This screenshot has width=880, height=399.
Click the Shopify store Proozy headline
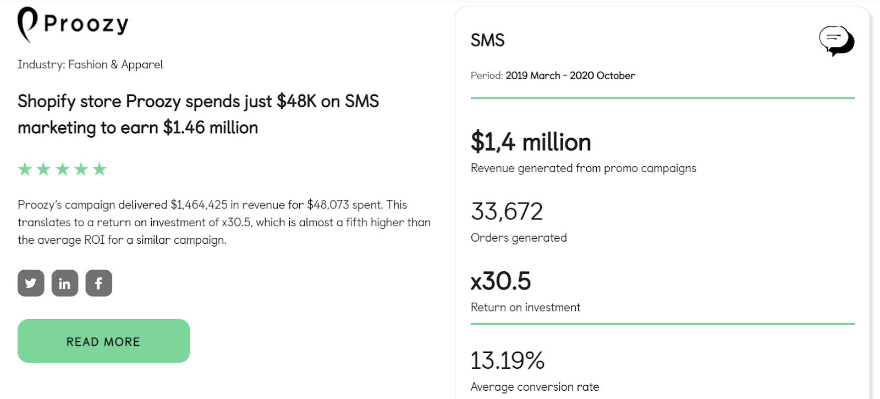tap(199, 114)
